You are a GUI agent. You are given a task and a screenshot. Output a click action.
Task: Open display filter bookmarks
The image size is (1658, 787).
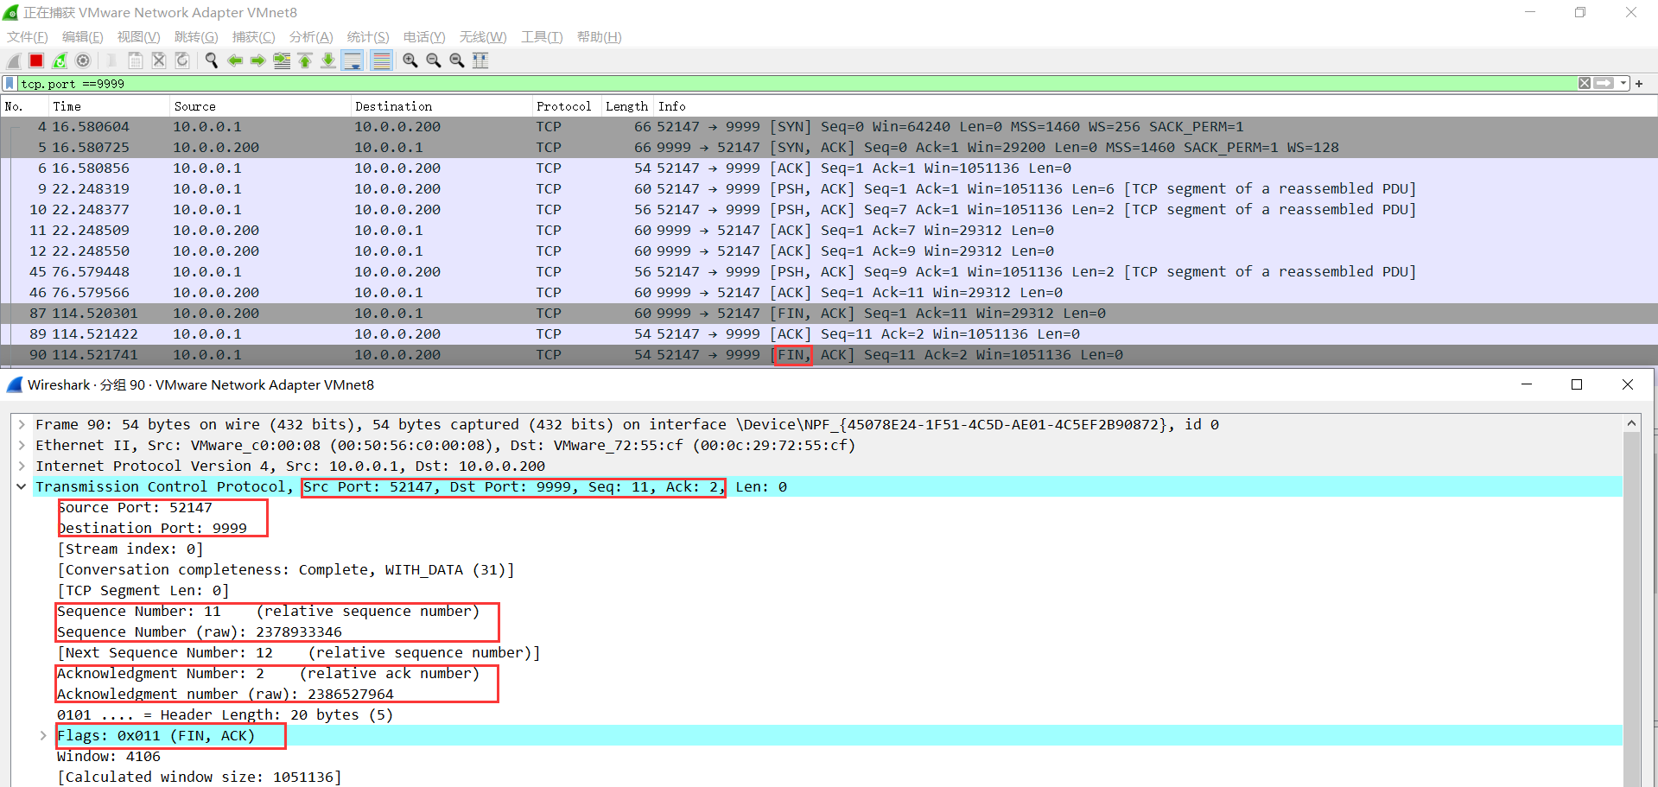pos(10,84)
